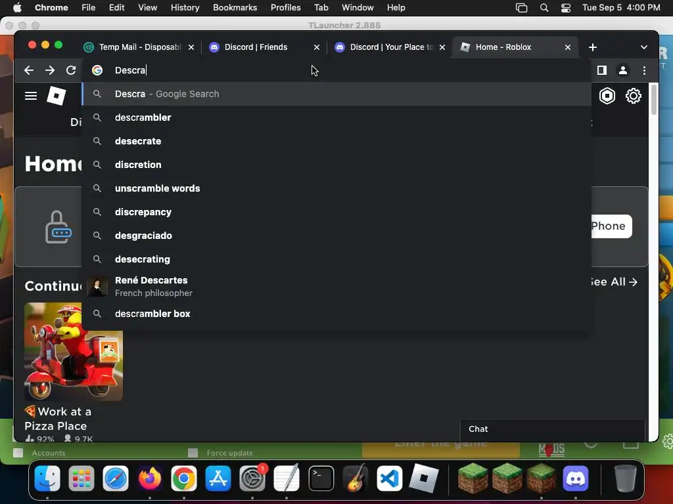Open the Chrome three-dot menu
The width and height of the screenshot is (673, 504).
point(644,70)
